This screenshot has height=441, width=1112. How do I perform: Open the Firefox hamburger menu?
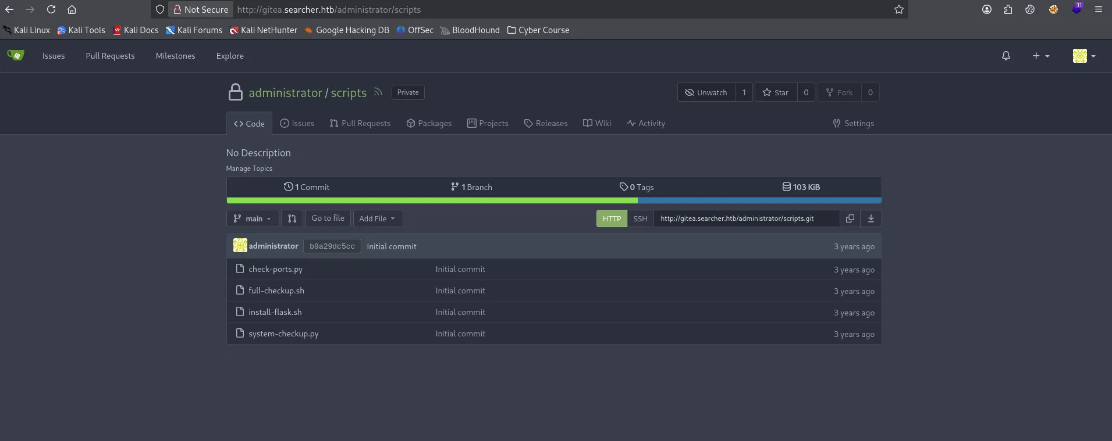[x=1098, y=9]
